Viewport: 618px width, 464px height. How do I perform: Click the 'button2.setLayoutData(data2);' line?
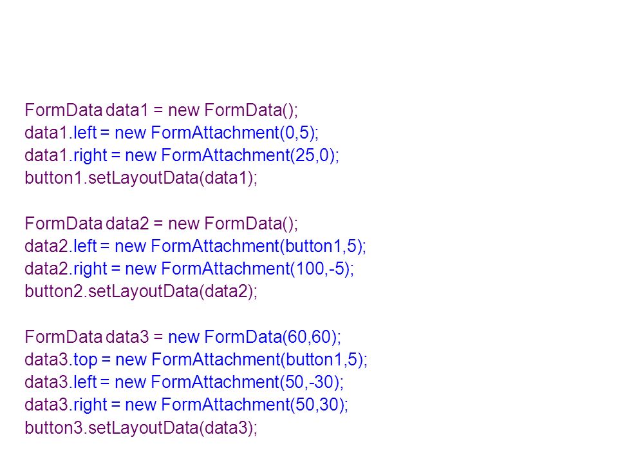tap(141, 291)
